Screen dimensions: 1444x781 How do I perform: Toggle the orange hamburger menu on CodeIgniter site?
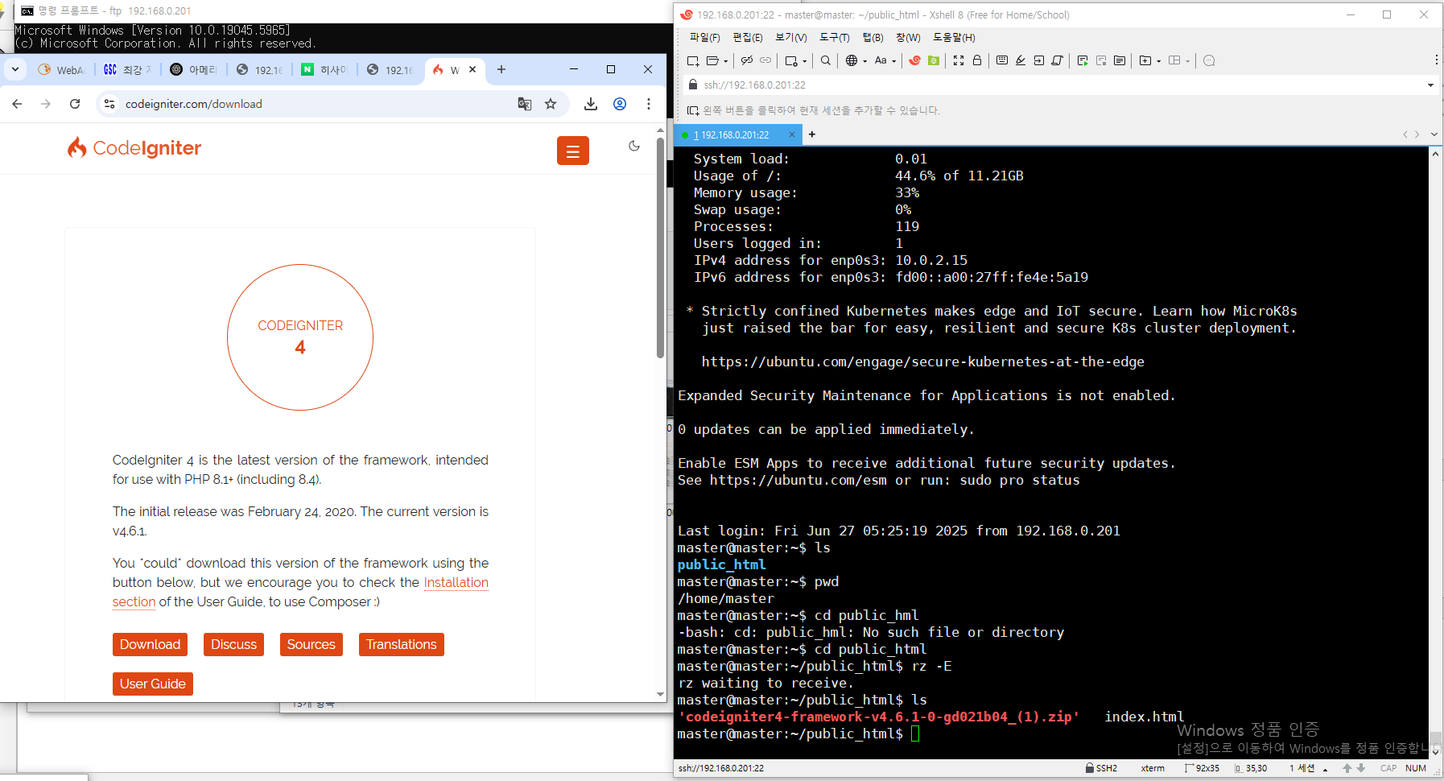click(573, 151)
